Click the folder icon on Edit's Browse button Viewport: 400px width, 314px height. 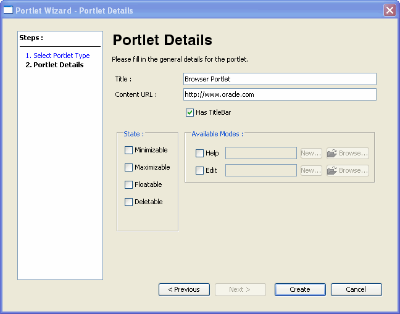click(x=332, y=170)
